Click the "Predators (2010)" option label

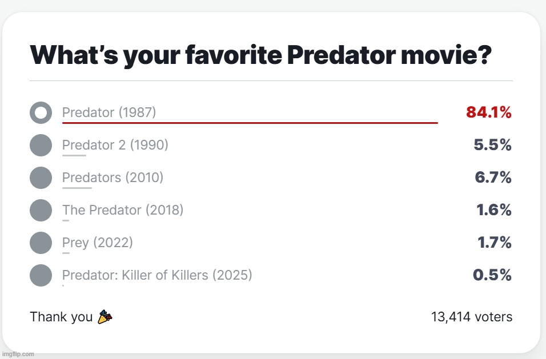(113, 178)
